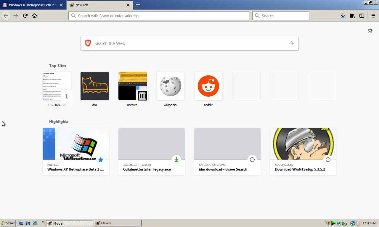
Task: Switch to Windows XP Retrophase Beta 2 tab
Action: [33, 5]
